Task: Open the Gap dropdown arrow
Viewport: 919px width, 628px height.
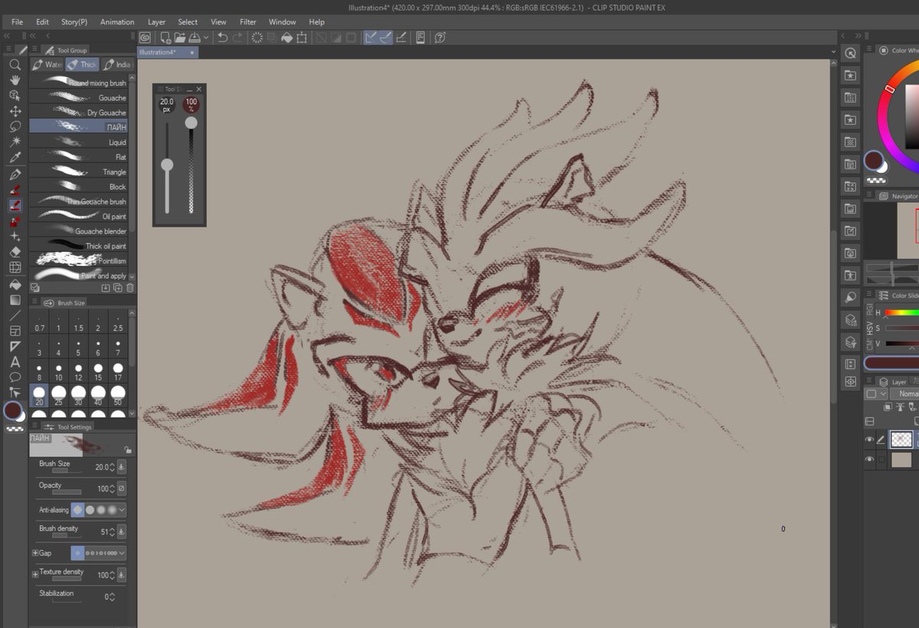Action: [123, 552]
